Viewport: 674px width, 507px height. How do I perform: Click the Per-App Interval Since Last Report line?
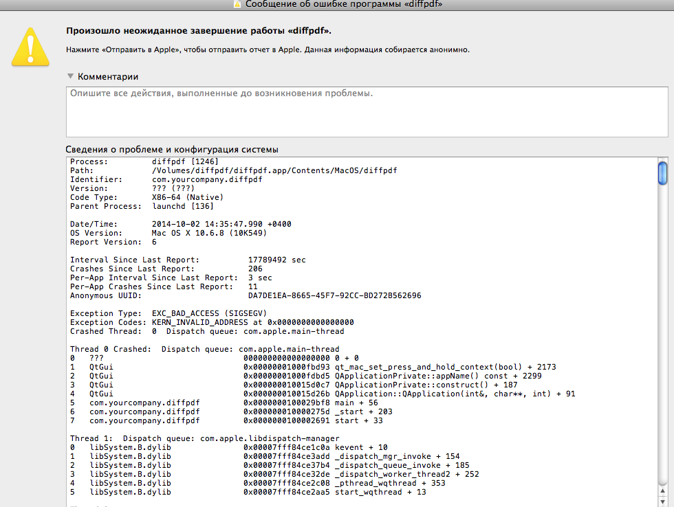click(171, 278)
